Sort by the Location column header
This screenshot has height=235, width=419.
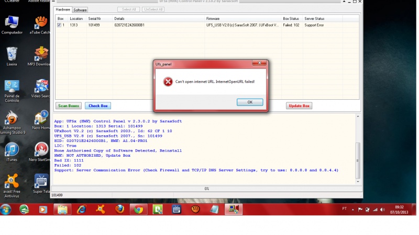tap(77, 19)
